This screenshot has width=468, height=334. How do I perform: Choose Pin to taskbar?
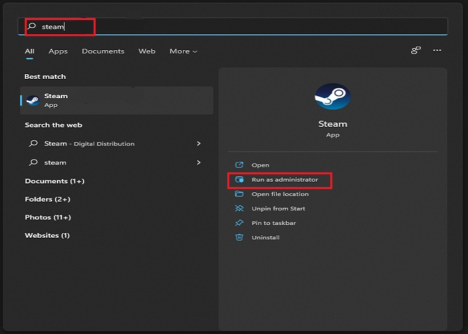pos(273,223)
